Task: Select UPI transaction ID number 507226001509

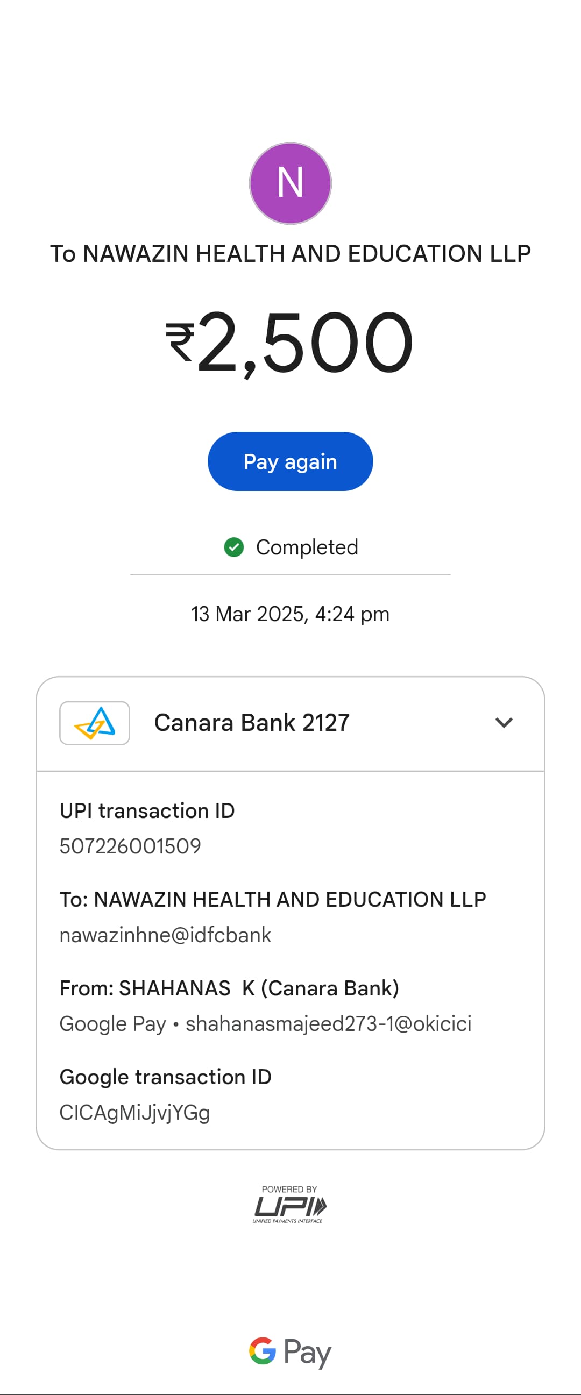Action: point(131,846)
